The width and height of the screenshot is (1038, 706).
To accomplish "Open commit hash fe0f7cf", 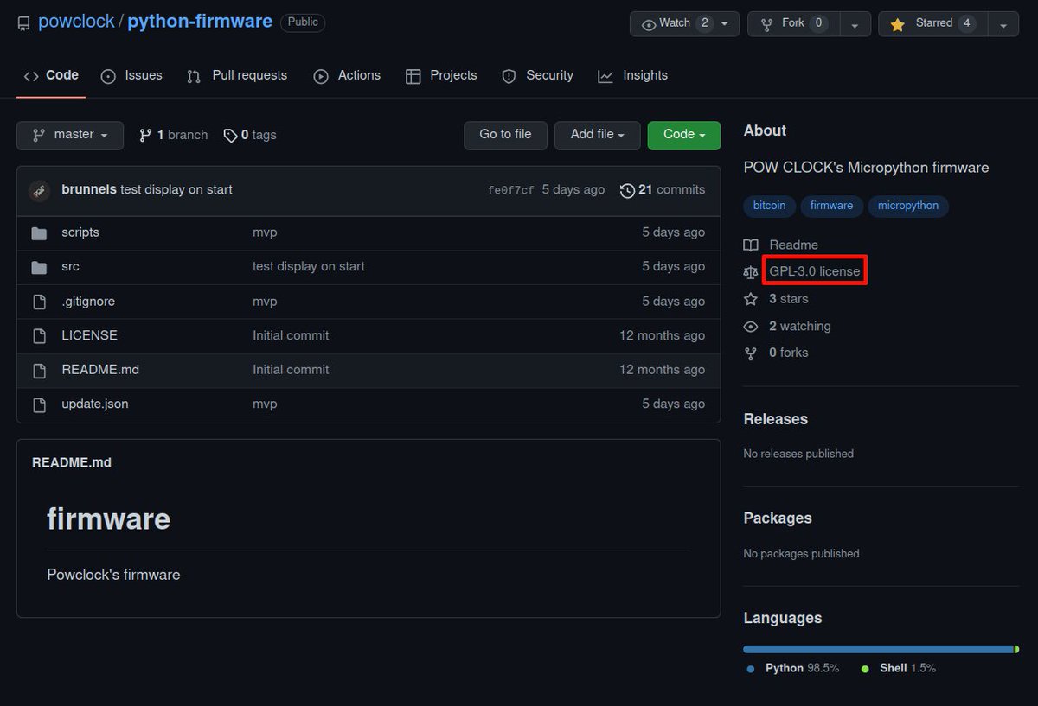I will (x=511, y=190).
